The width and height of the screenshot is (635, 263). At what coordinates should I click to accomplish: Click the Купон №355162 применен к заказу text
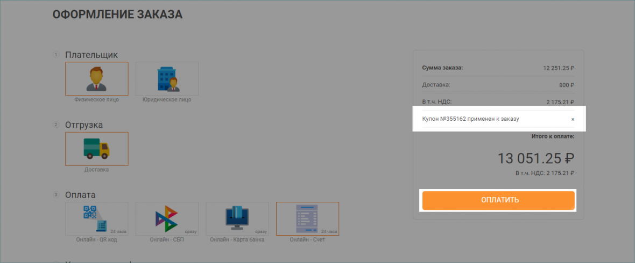[x=470, y=119]
